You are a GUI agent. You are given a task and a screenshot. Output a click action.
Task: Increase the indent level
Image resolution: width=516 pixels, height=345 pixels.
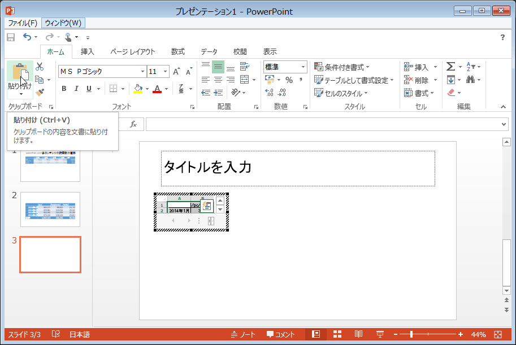coord(218,93)
